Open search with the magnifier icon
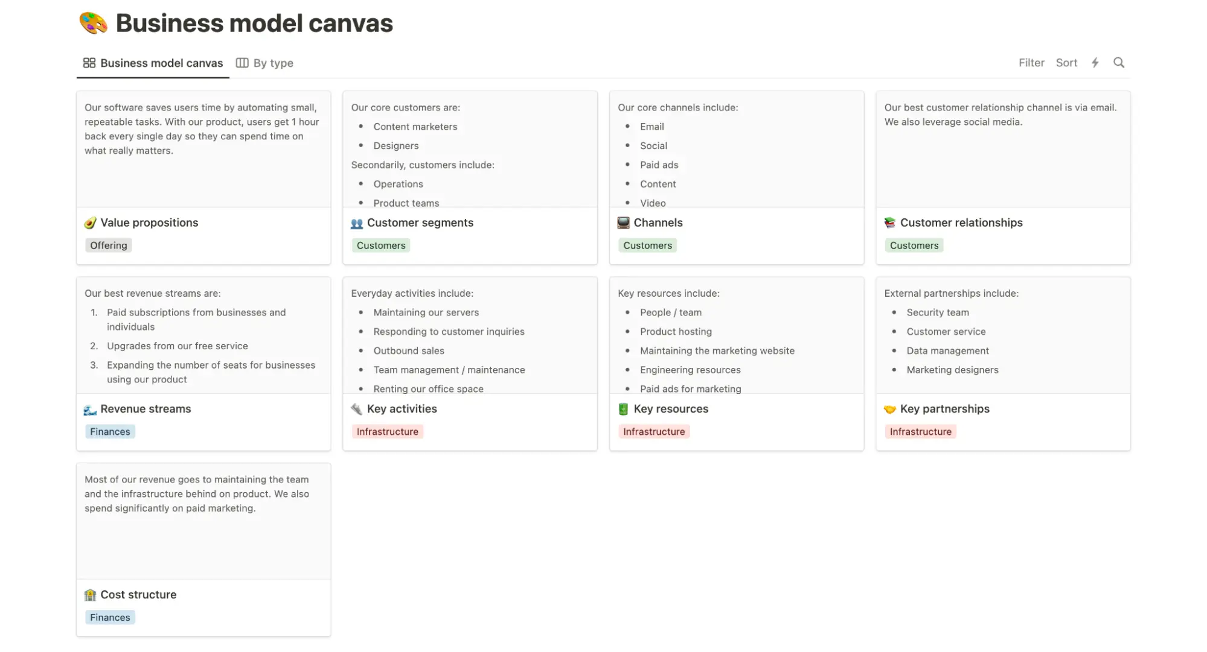 click(x=1119, y=62)
